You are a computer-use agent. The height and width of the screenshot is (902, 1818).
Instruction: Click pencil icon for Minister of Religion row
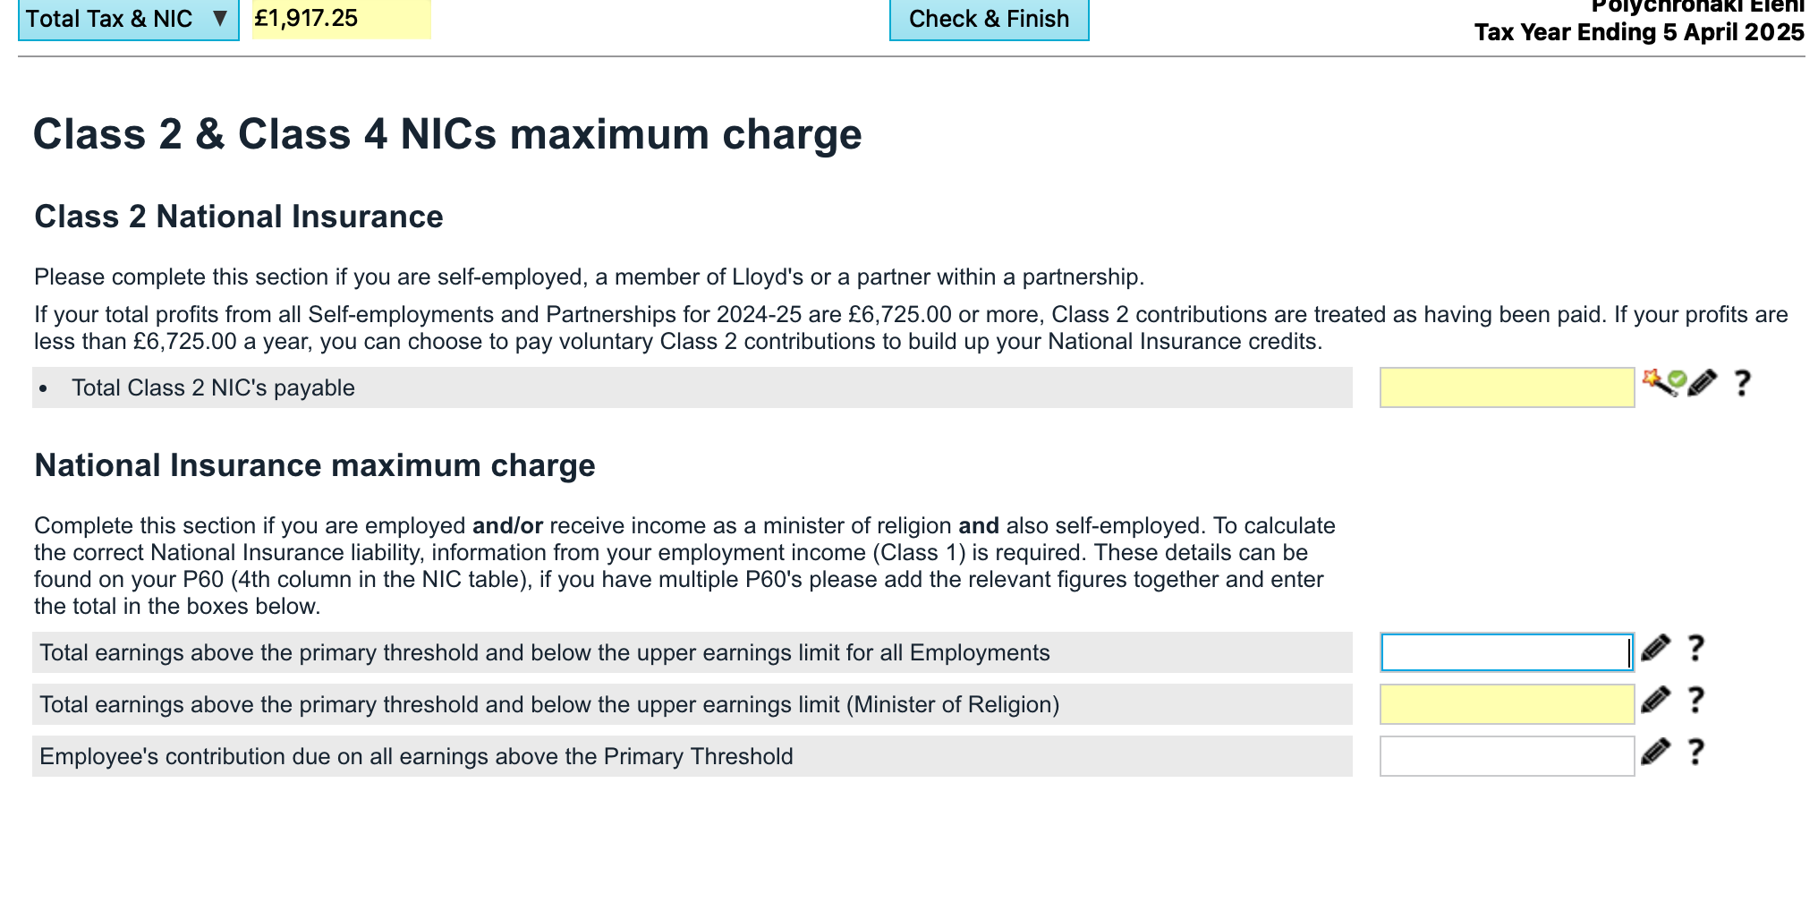pos(1655,700)
